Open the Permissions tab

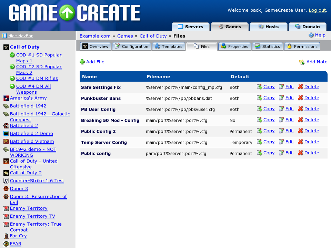(x=302, y=46)
